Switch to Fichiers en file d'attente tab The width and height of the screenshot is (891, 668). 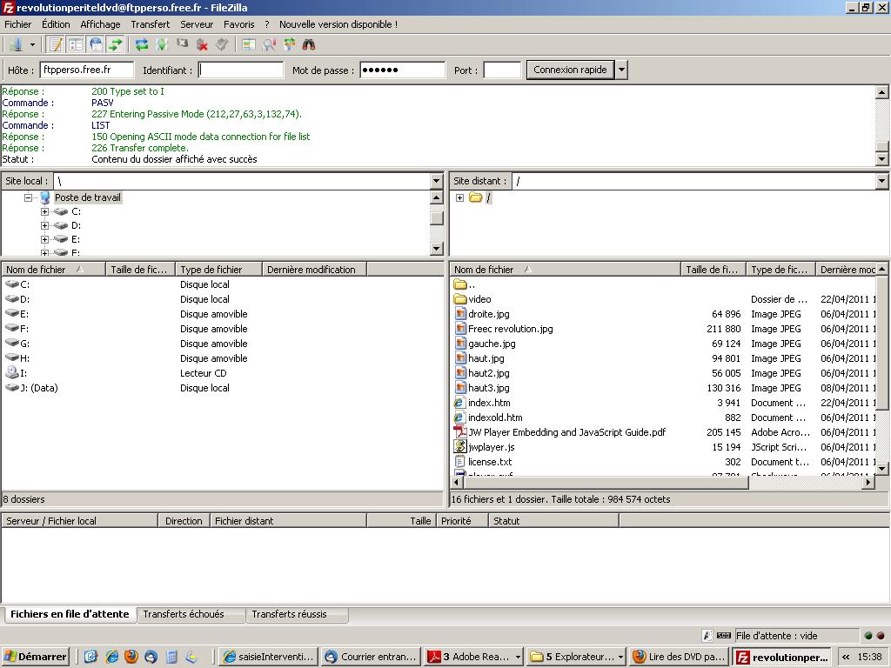point(70,614)
